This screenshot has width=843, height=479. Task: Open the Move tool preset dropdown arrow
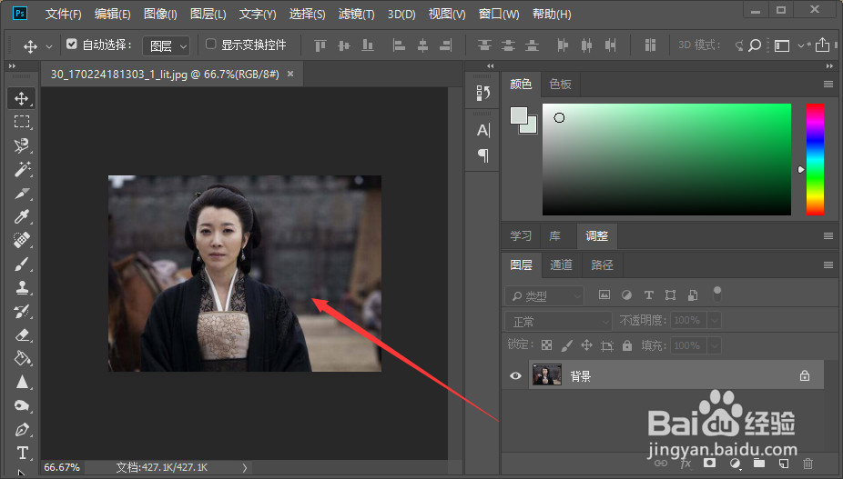[49, 46]
